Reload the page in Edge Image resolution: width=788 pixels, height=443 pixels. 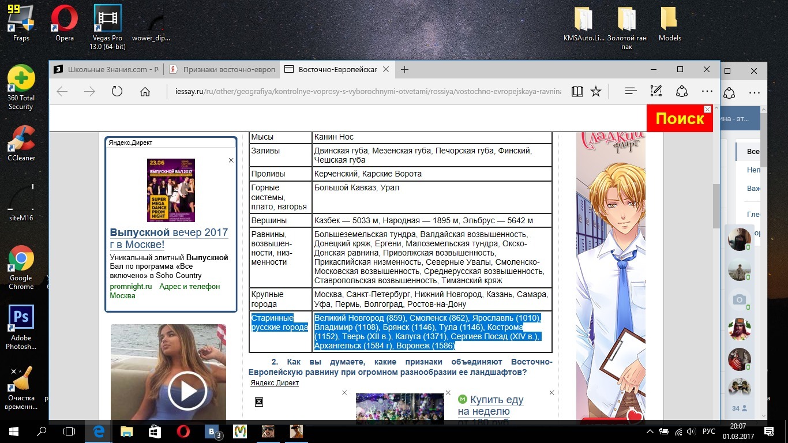click(117, 91)
